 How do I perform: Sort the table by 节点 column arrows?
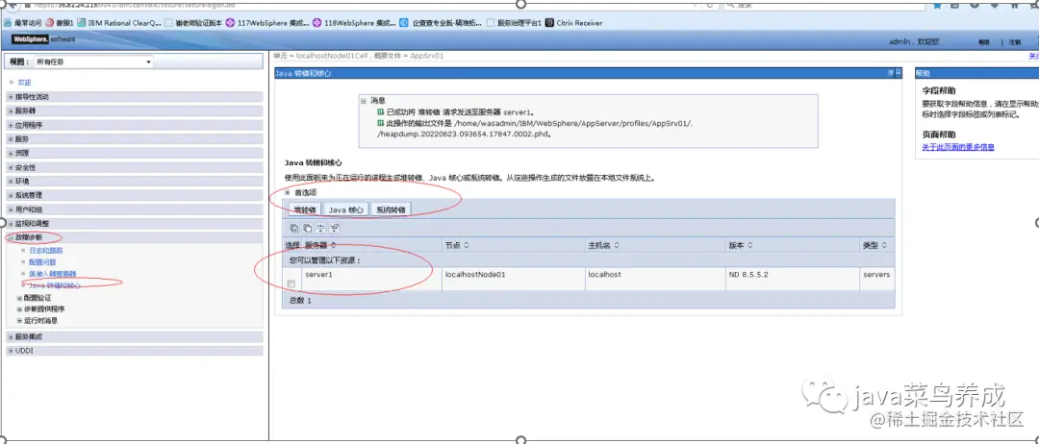pos(466,245)
